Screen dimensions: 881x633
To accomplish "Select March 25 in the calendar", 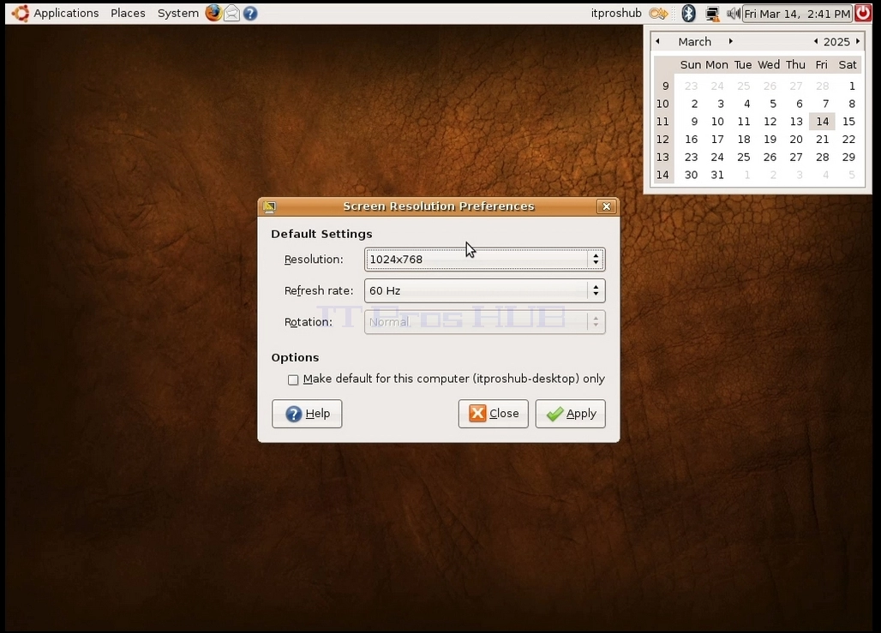I will 743,158.
